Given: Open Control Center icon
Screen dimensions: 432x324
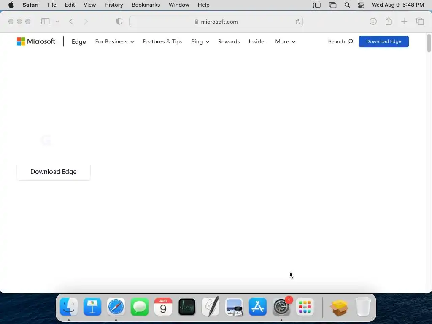Looking at the screenshot, I should [361, 5].
